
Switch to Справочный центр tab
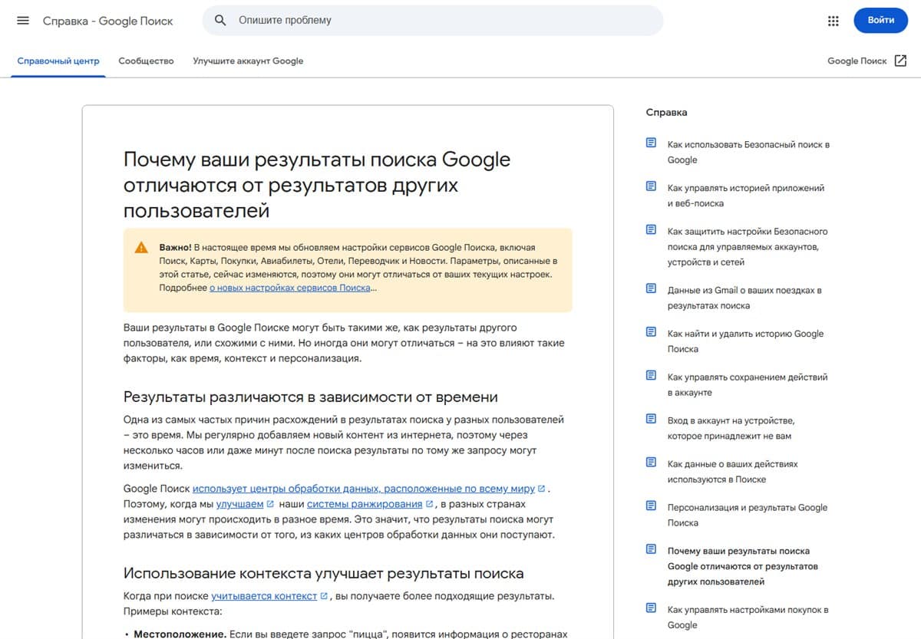[x=58, y=61]
